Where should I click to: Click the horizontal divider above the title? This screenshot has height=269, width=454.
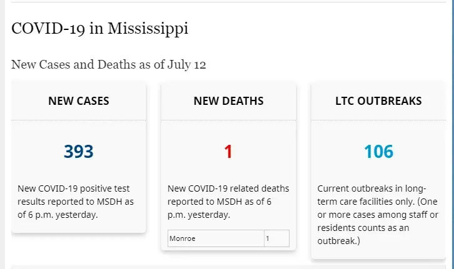pos(229,2)
